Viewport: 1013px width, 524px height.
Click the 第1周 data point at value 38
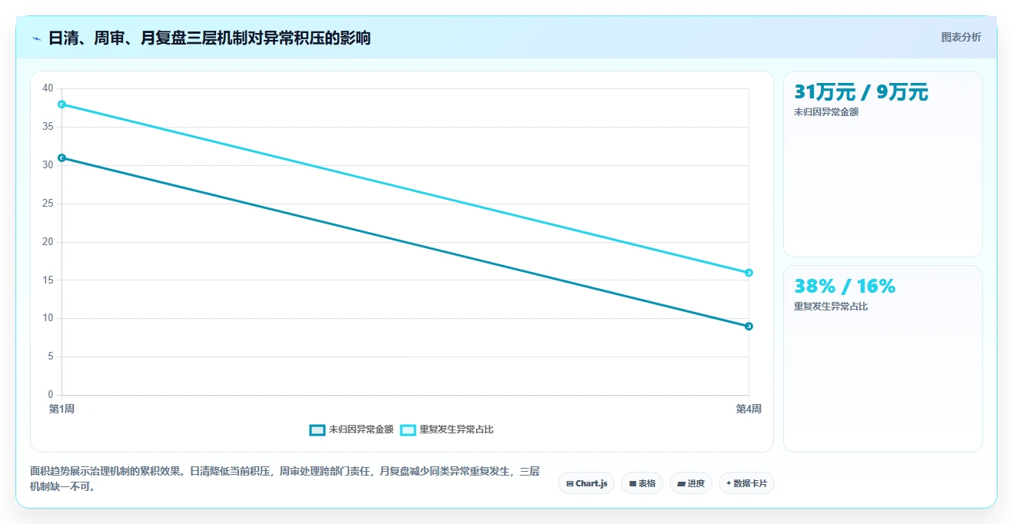[62, 104]
